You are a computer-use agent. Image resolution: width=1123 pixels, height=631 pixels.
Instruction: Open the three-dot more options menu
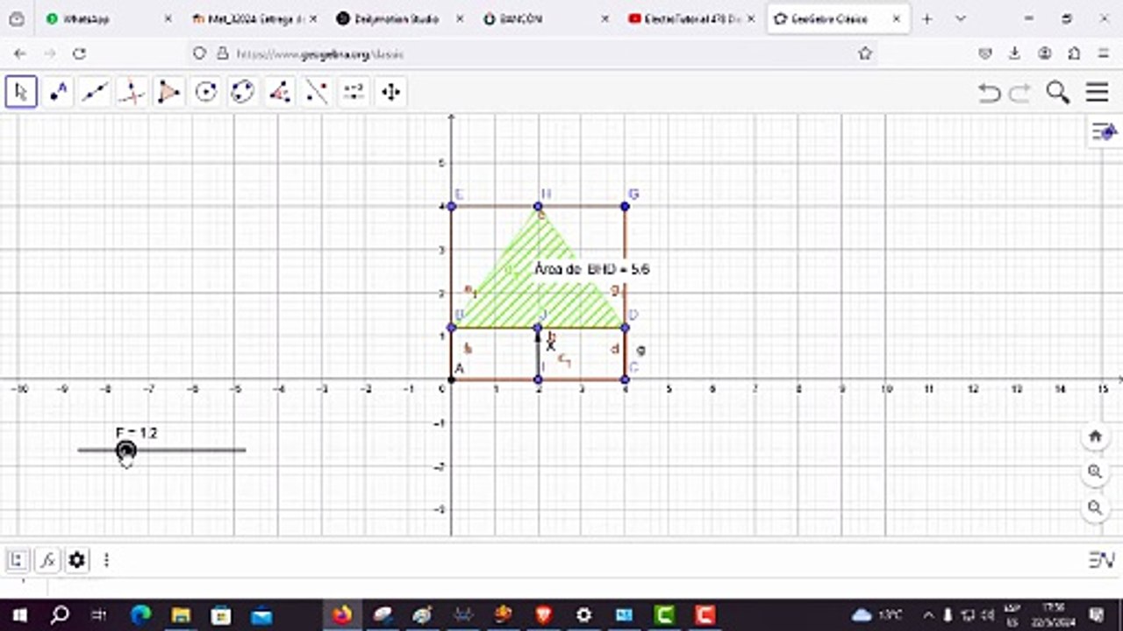point(106,559)
